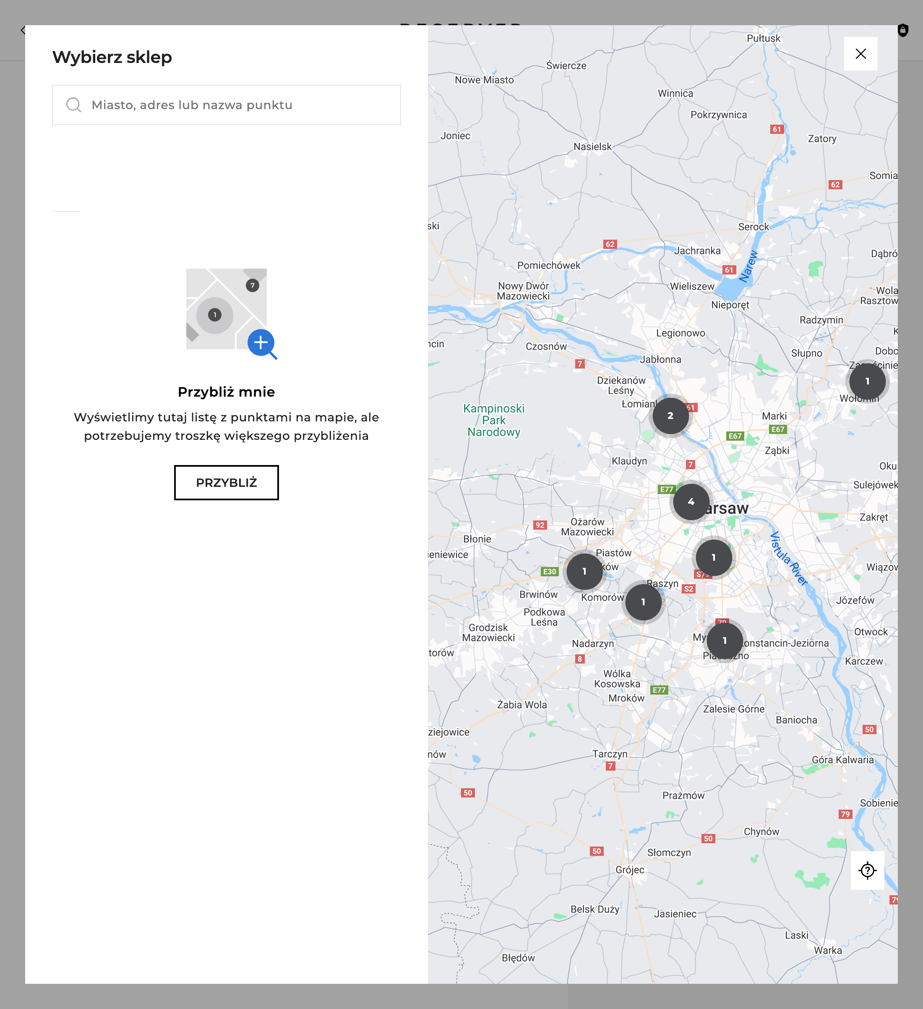Select the store marker near Piaseczno
Image resolution: width=923 pixels, height=1009 pixels.
(725, 640)
